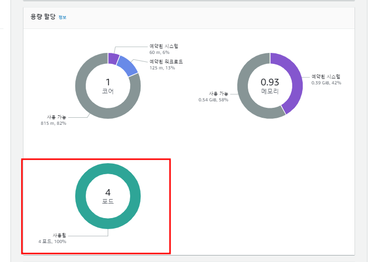Click the '815 m, 82%' value label
Image resolution: width=370 pixels, height=262 pixels.
[53, 123]
